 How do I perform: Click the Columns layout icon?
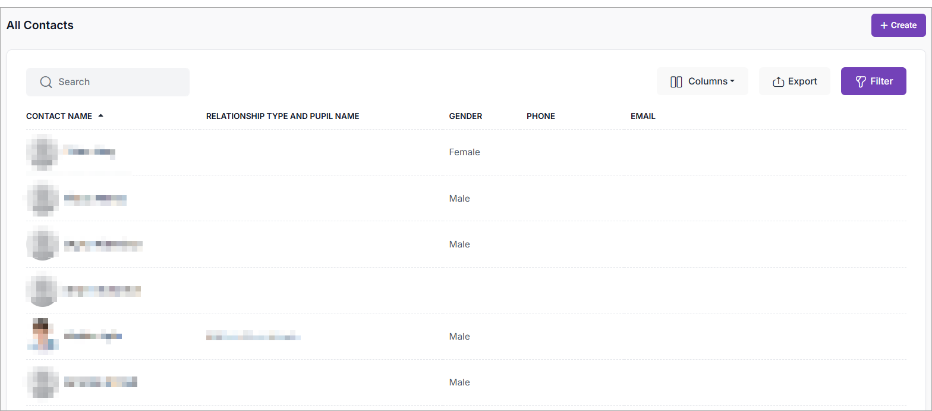(676, 81)
